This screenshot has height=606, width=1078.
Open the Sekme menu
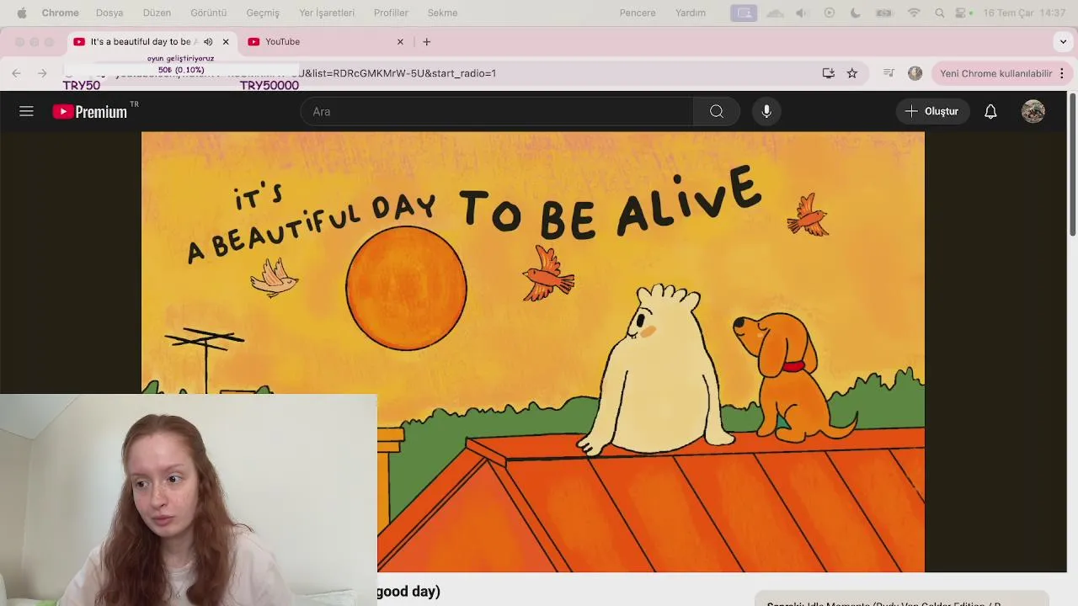pyautogui.click(x=442, y=13)
